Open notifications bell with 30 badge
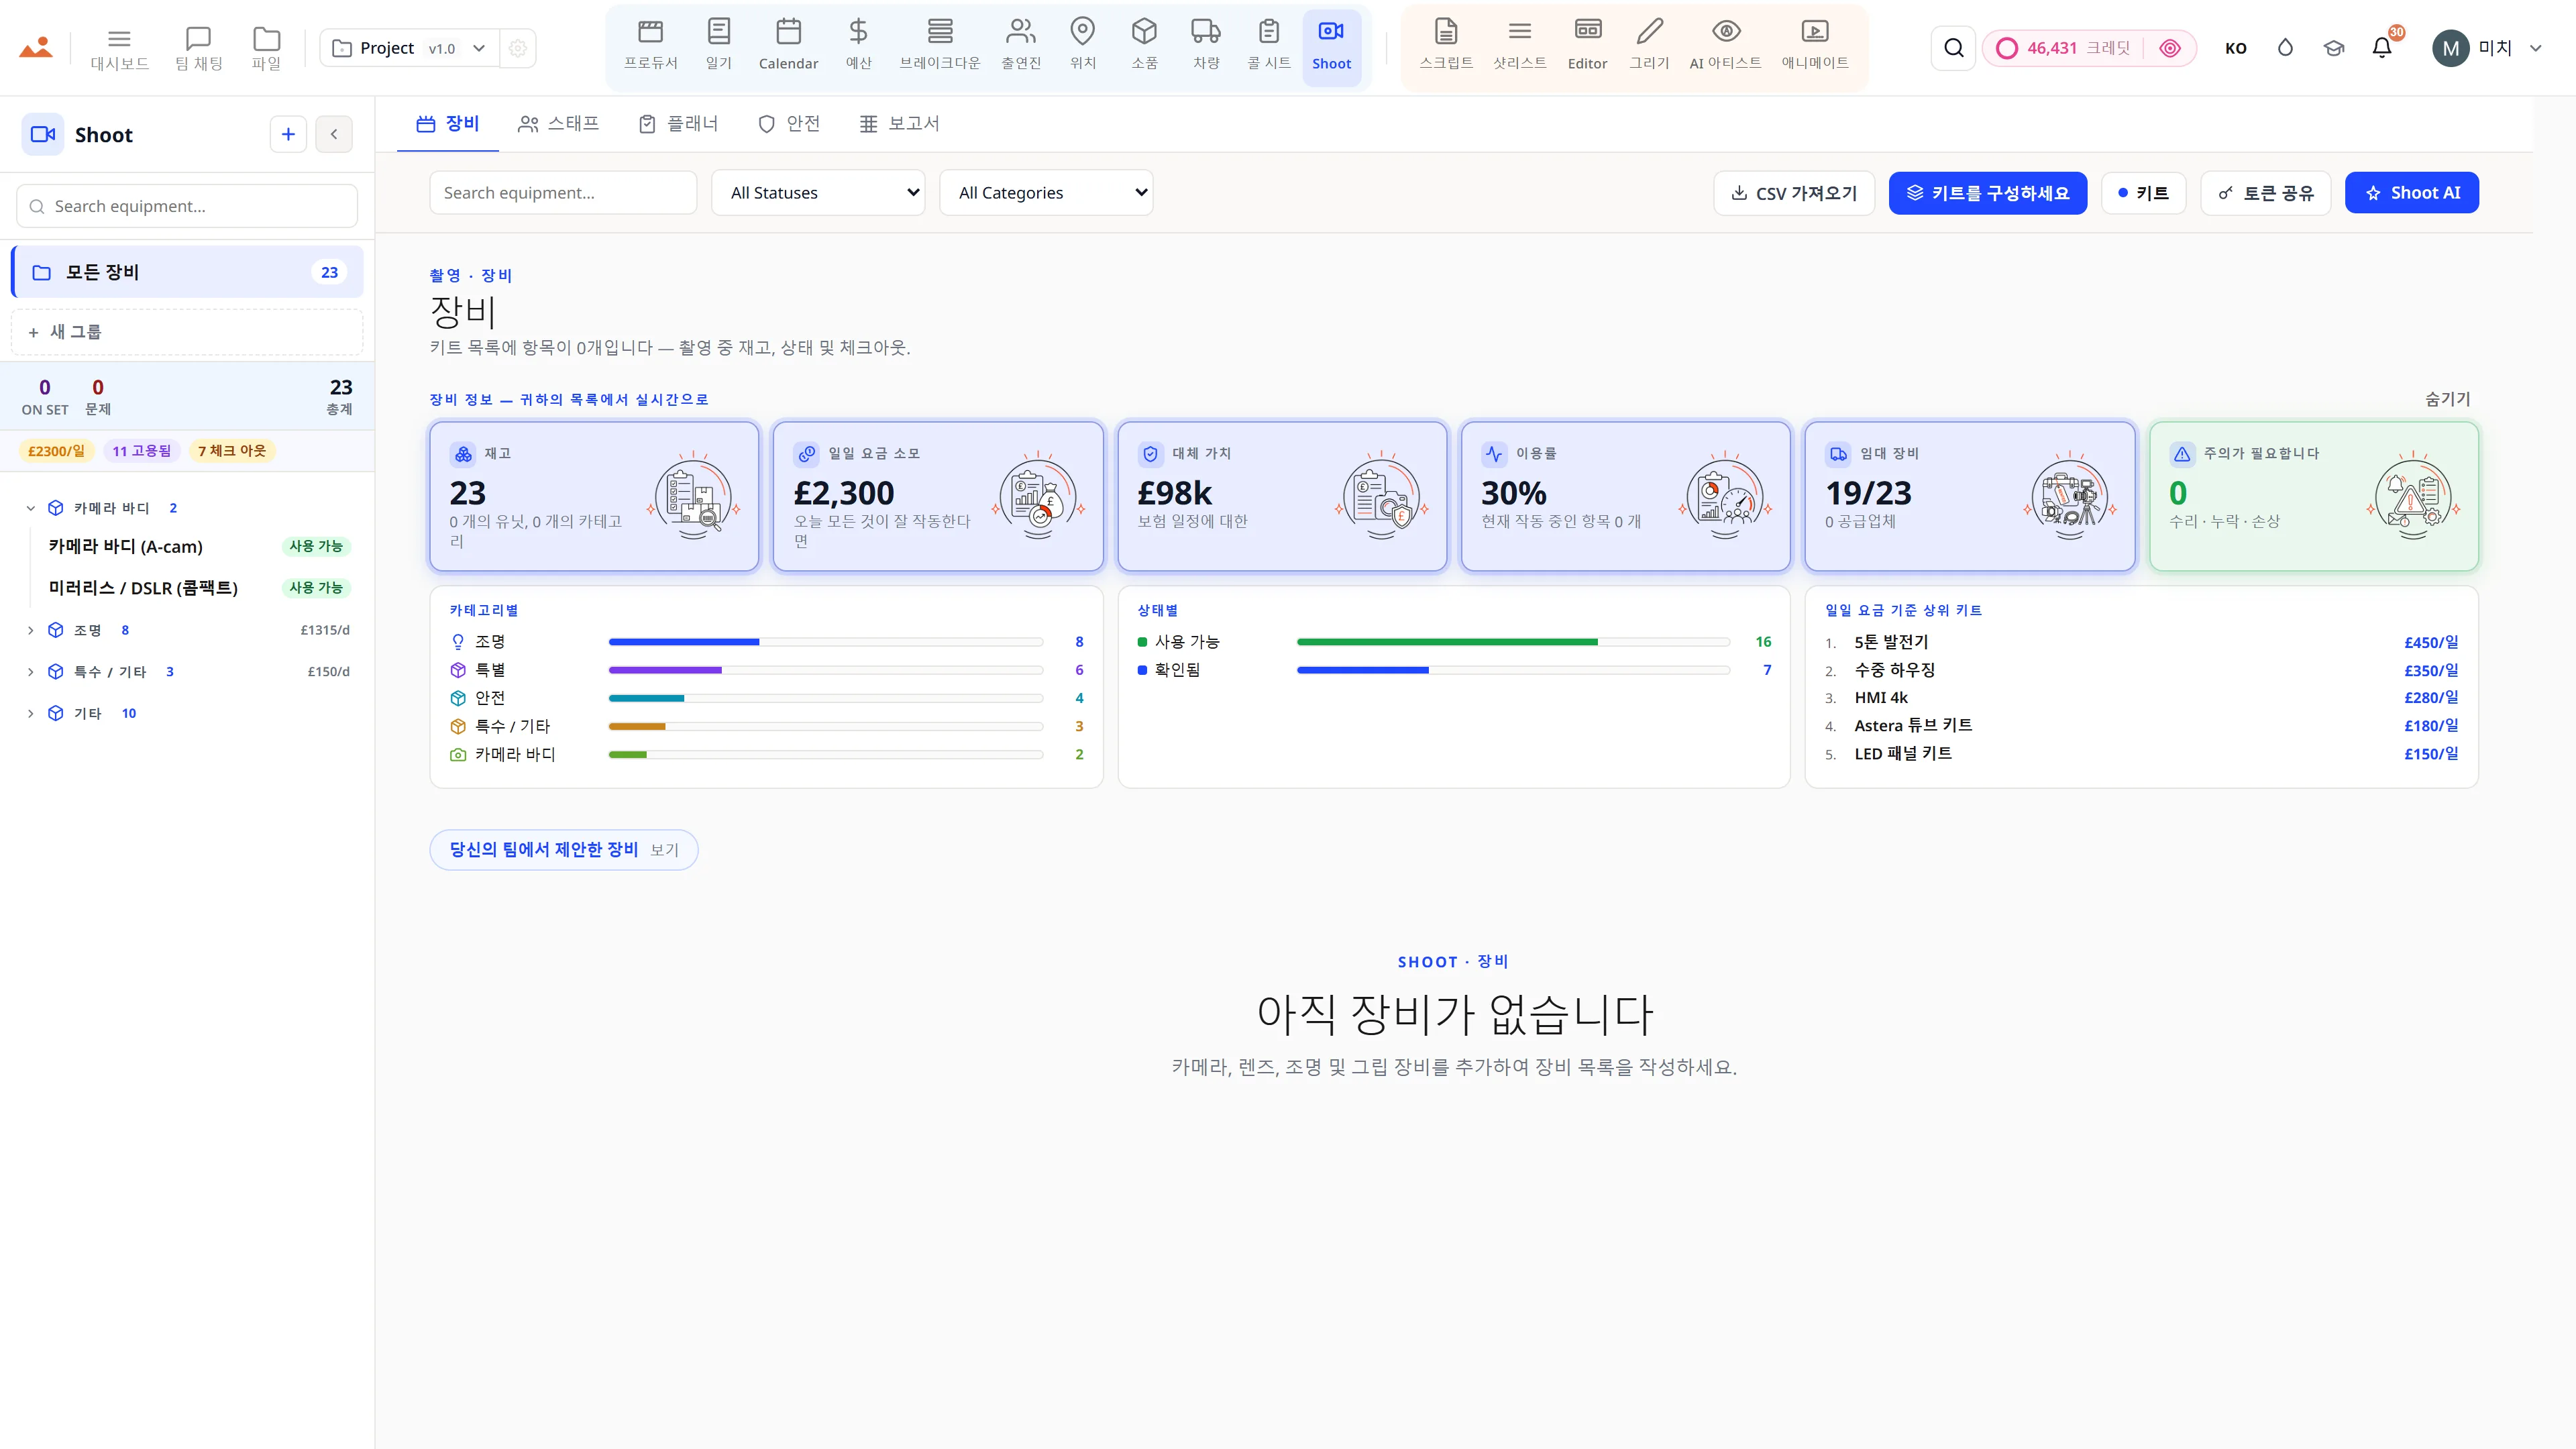 click(x=2382, y=47)
